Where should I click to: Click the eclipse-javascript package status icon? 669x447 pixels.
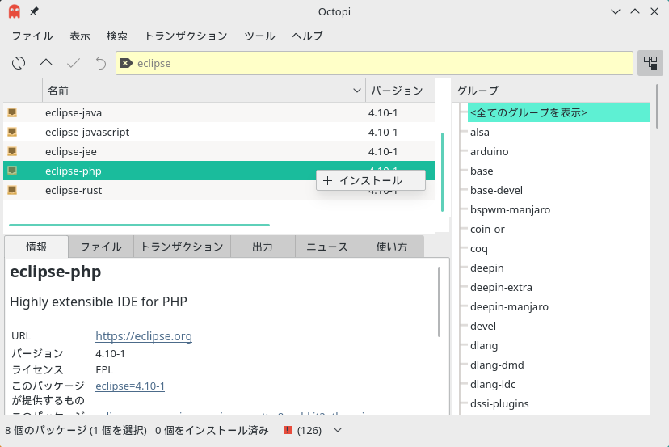click(x=12, y=132)
